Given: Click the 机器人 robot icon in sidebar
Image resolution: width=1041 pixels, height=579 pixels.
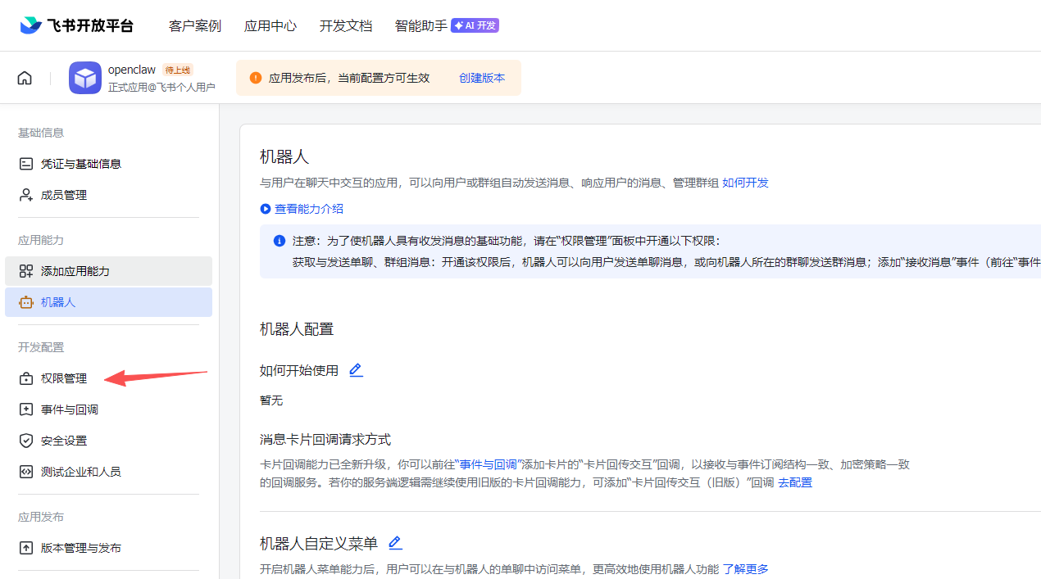Looking at the screenshot, I should 26,302.
